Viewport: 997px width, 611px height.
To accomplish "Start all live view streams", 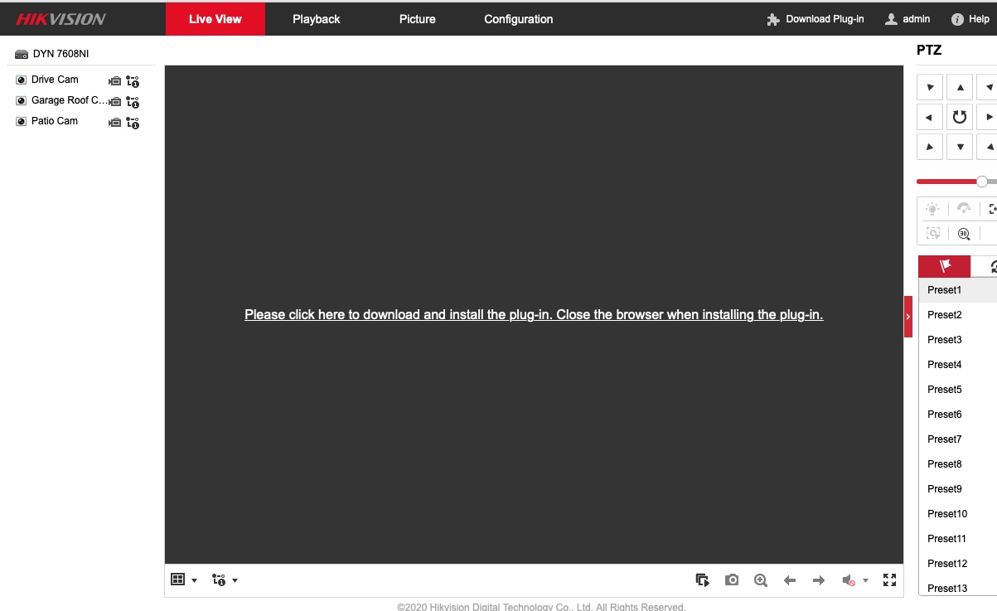I will click(702, 580).
